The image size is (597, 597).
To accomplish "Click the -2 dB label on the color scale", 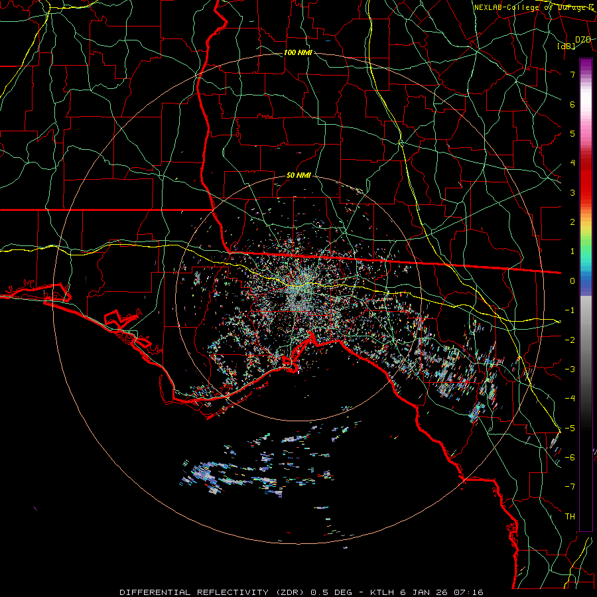I will click(570, 340).
